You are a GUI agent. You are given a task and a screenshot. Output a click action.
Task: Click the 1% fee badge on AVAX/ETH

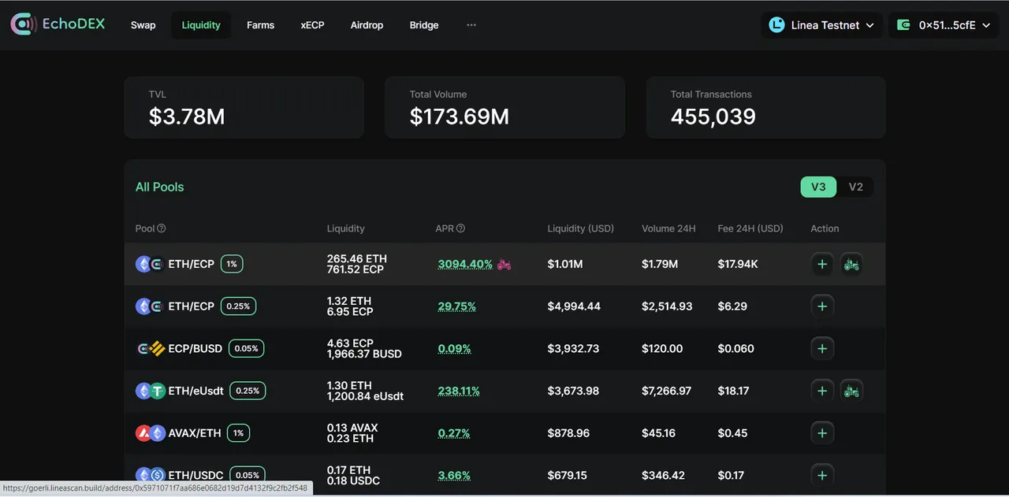pos(239,433)
